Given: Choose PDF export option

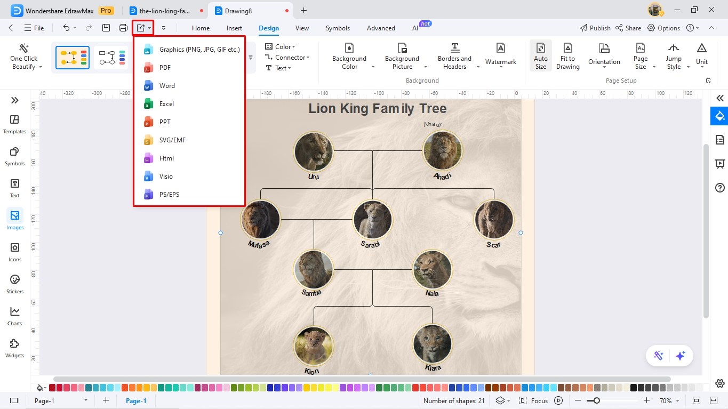Looking at the screenshot, I should (x=189, y=68).
